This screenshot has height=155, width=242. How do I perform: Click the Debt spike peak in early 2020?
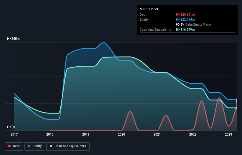(130, 111)
